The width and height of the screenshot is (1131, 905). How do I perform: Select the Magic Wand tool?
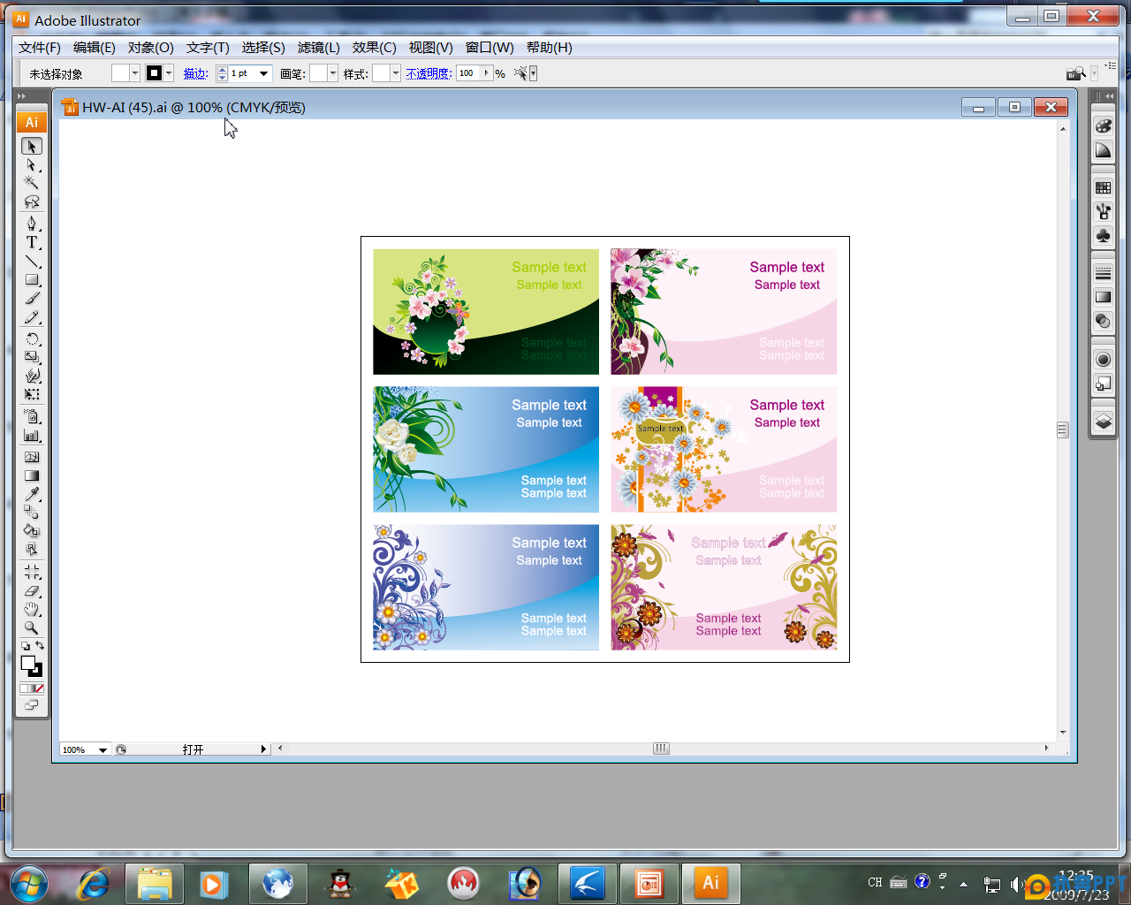(x=32, y=183)
